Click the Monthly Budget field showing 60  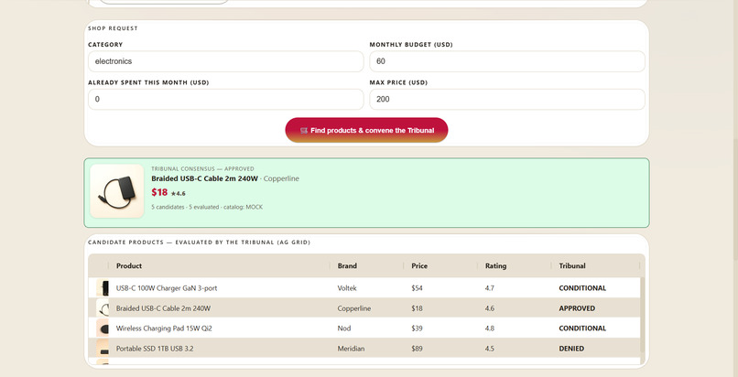point(507,61)
